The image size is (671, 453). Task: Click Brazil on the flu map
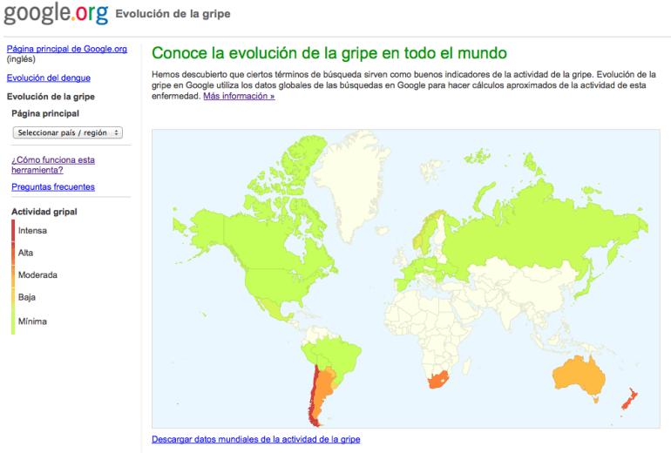point(342,358)
